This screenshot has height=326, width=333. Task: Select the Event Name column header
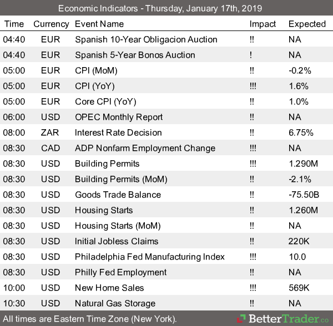[100, 24]
